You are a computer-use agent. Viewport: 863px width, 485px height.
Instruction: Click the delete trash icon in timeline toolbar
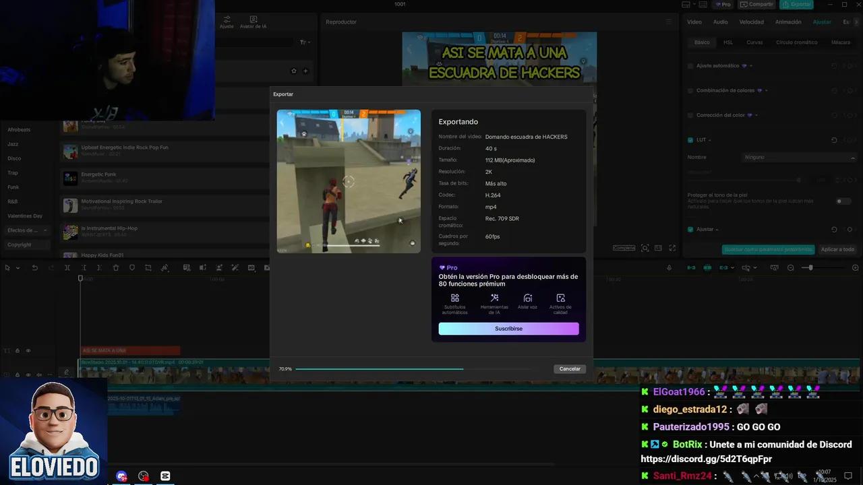116,267
